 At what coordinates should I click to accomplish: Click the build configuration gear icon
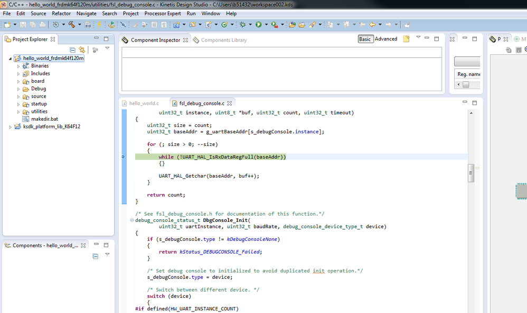56,24
